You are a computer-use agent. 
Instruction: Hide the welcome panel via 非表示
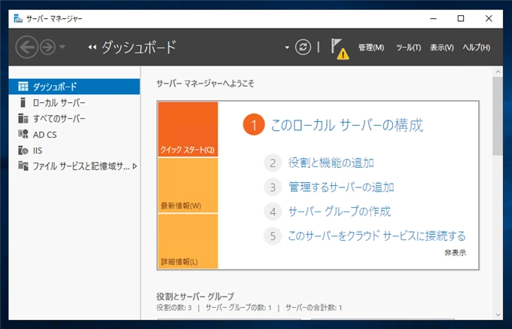tap(456, 253)
